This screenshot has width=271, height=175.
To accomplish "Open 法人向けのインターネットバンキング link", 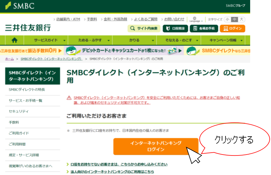I will tap(112, 172).
